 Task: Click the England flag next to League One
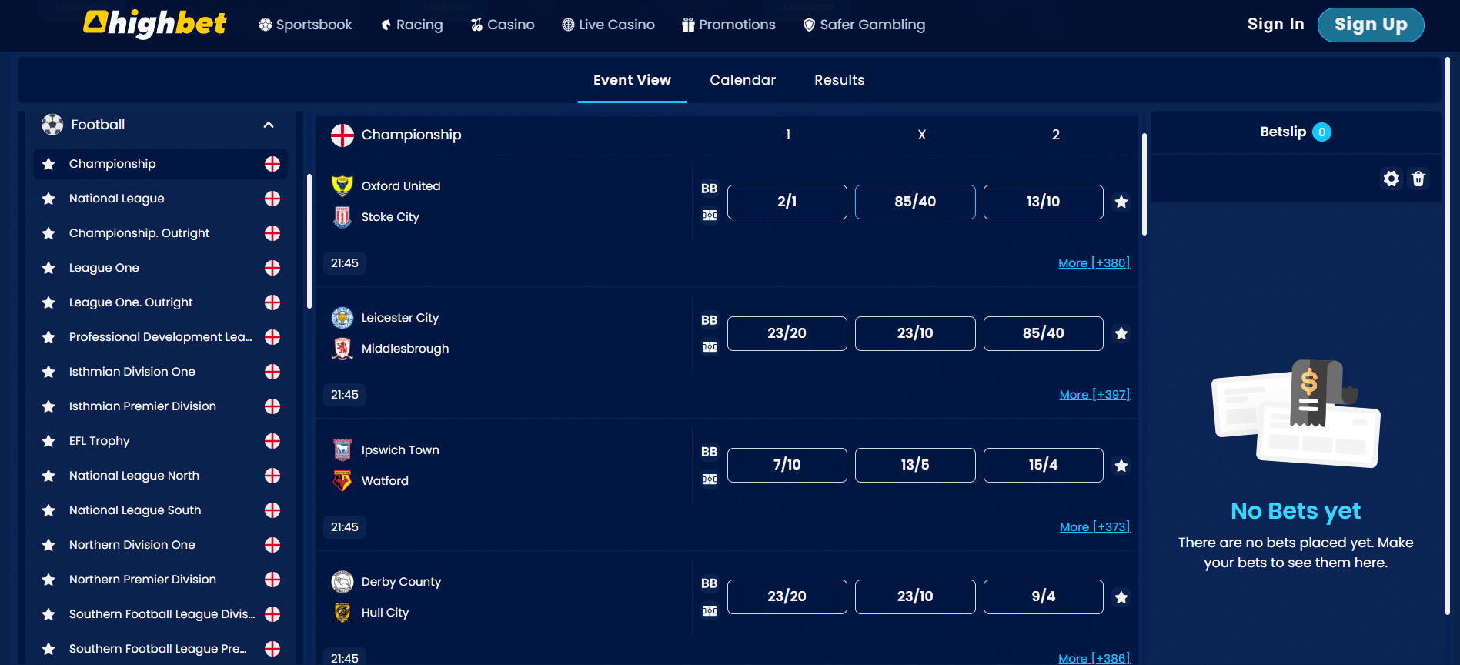(x=272, y=268)
